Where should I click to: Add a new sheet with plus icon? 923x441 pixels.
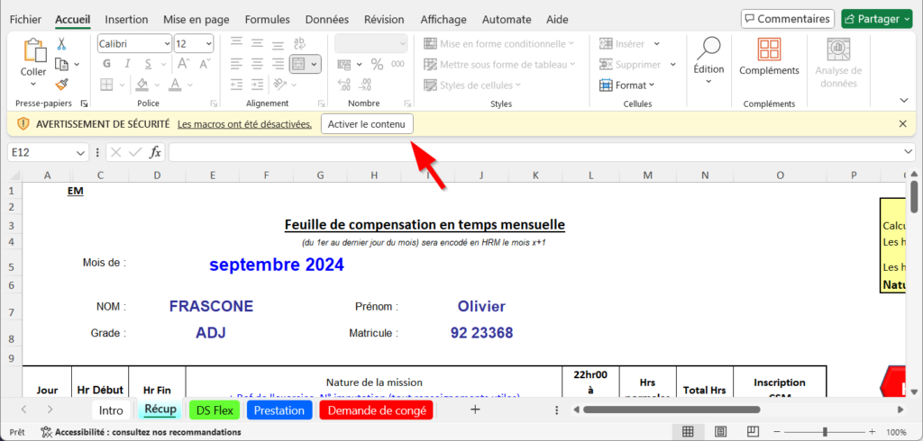[475, 409]
